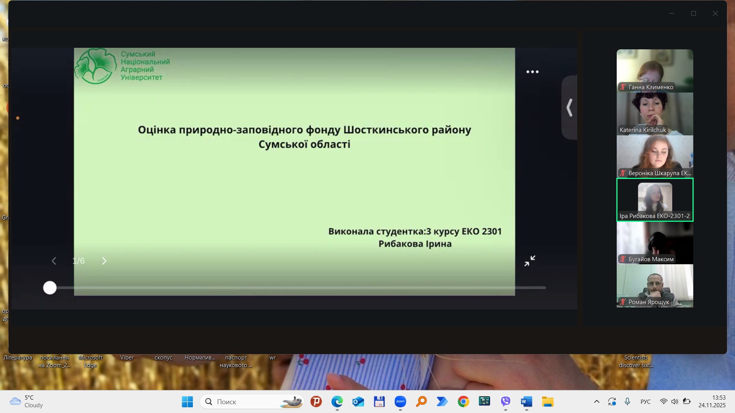Select Іра Рибакова ЕКО-2301-2 active speaker tile
This screenshot has width=735, height=413.
click(x=655, y=199)
